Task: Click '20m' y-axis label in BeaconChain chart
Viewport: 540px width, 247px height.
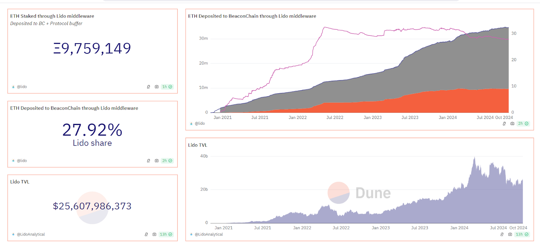Action: (x=203, y=63)
